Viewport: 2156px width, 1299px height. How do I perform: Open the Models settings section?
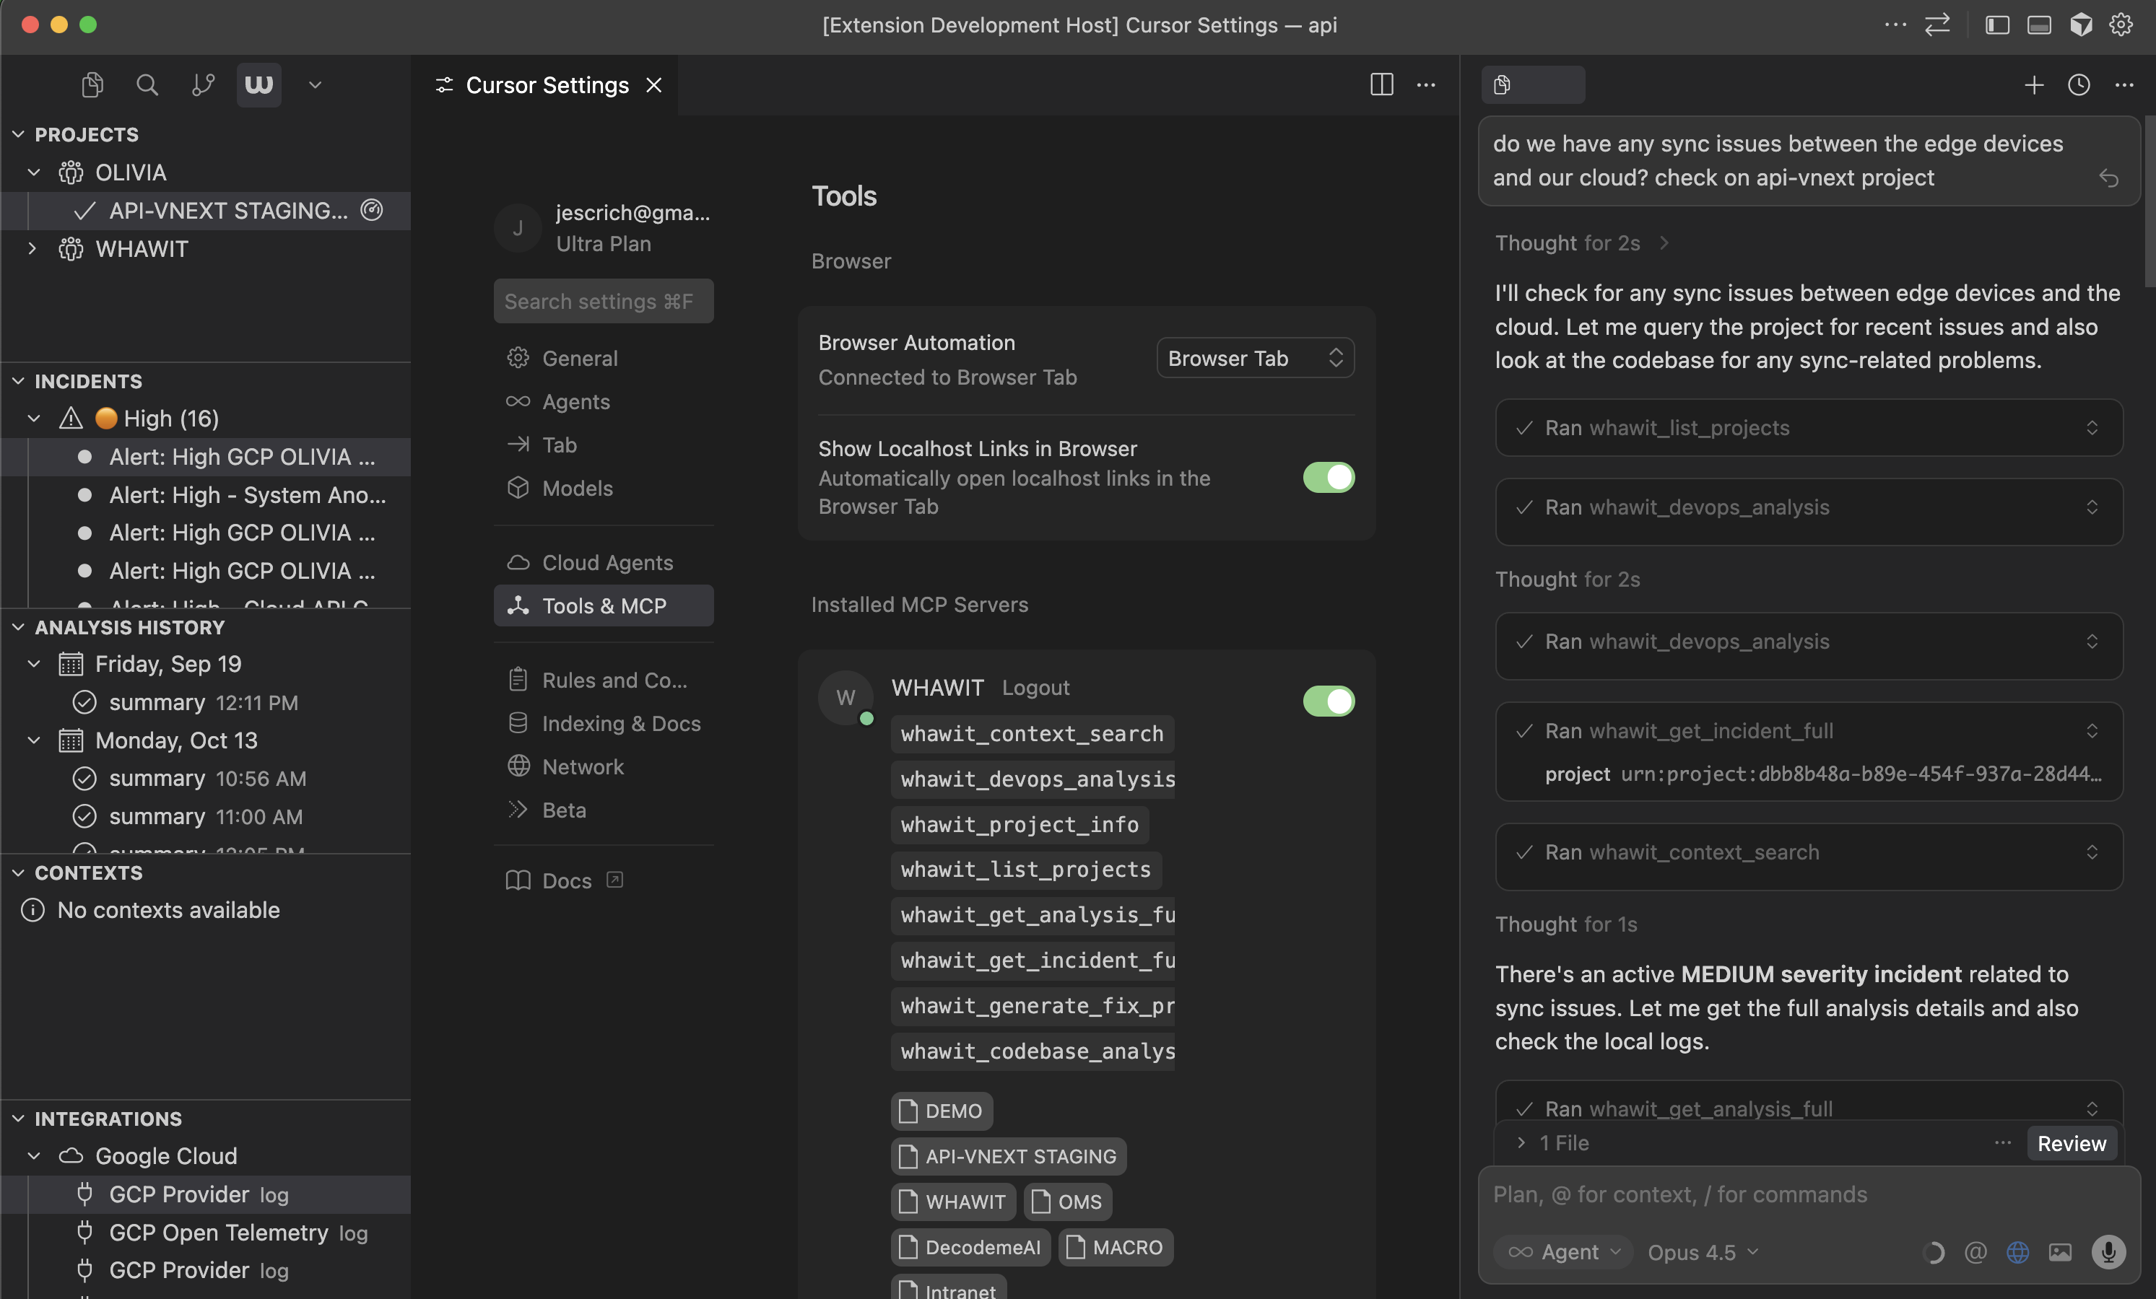click(x=577, y=488)
